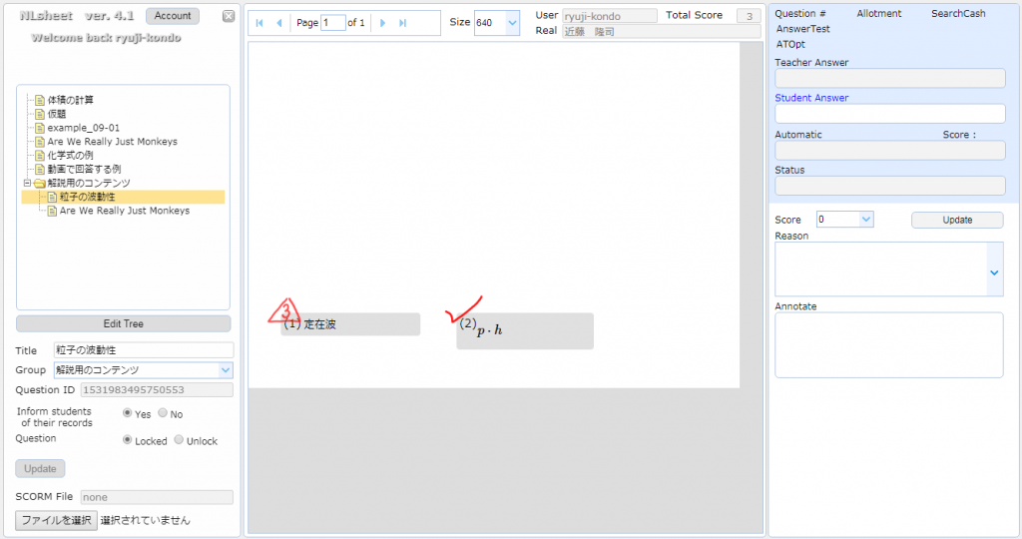The width and height of the screenshot is (1022, 539).
Task: Jump to last page navigation icon
Action: 402,23
